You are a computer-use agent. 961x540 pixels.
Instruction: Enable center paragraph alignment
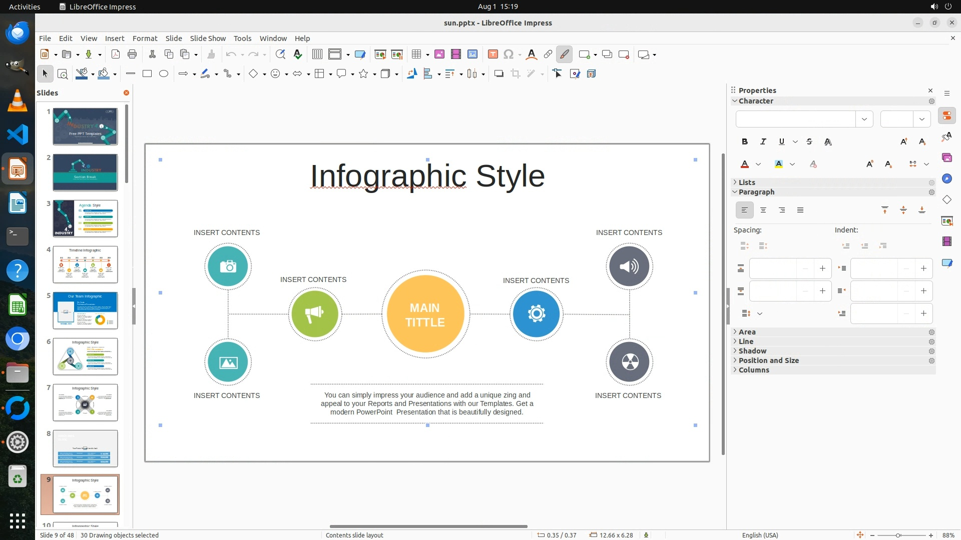coord(763,210)
